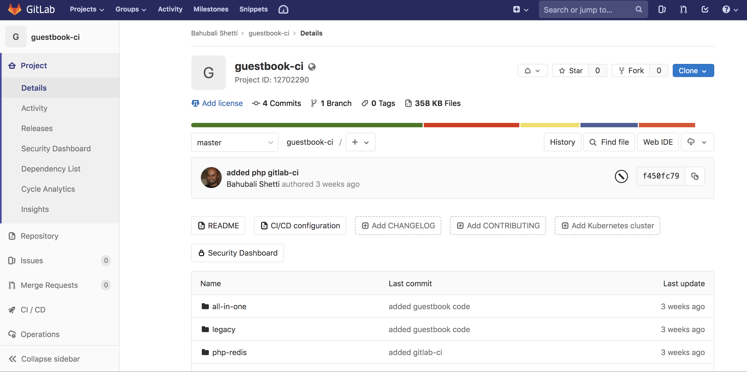Open Snippets in the top navbar
Viewport: 747px width, 372px height.
tap(253, 9)
